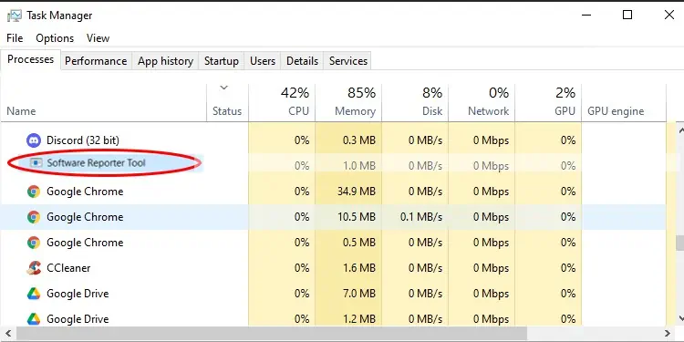Sort by the 85% Memory column

pyautogui.click(x=348, y=103)
